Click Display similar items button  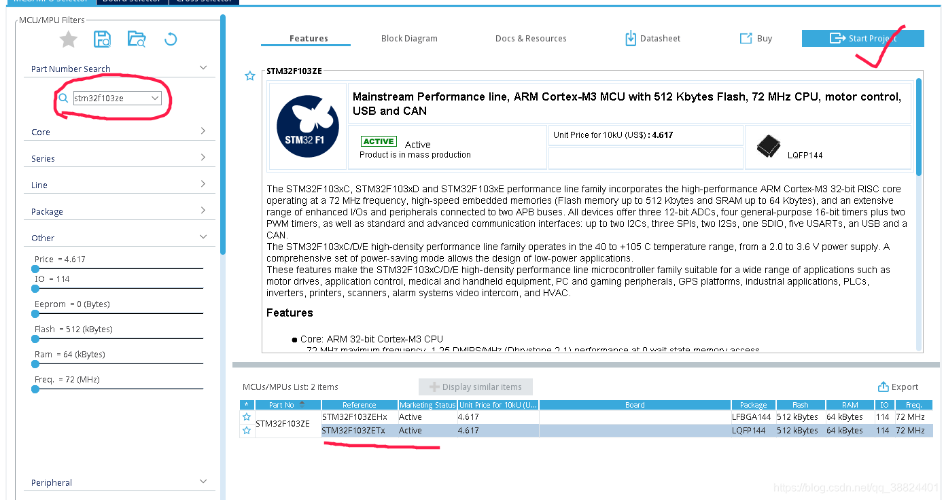point(476,387)
